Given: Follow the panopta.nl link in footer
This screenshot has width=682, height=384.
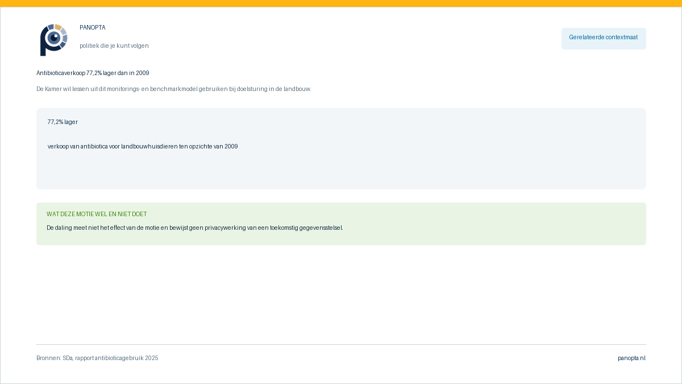Looking at the screenshot, I should tap(631, 358).
